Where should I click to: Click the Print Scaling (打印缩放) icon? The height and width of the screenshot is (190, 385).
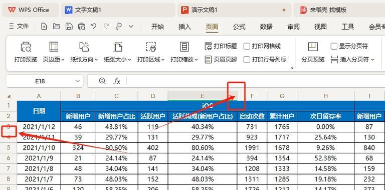[x=184, y=47]
